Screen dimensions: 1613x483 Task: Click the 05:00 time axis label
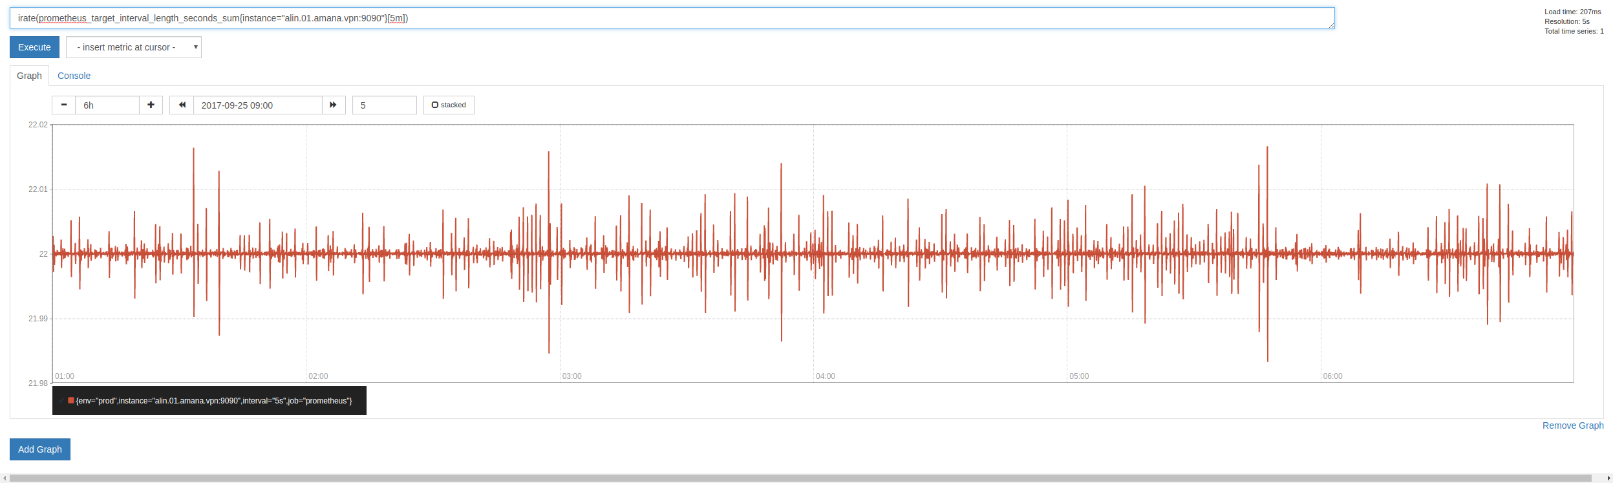(x=1079, y=376)
